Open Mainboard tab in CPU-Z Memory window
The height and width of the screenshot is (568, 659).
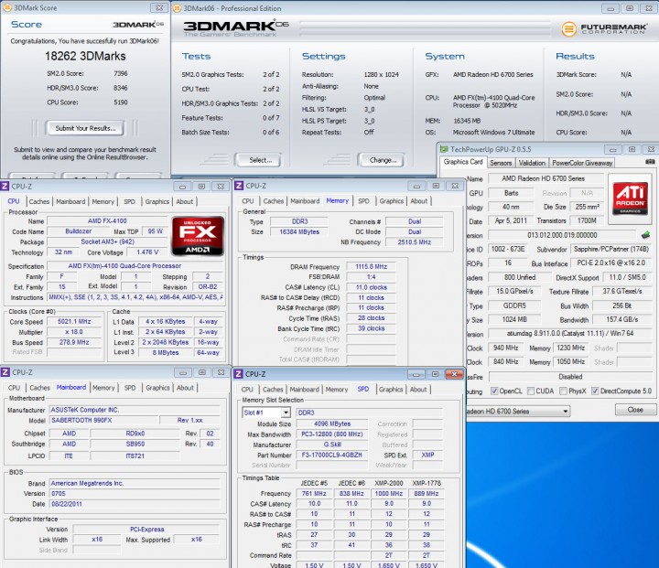pos(305,201)
